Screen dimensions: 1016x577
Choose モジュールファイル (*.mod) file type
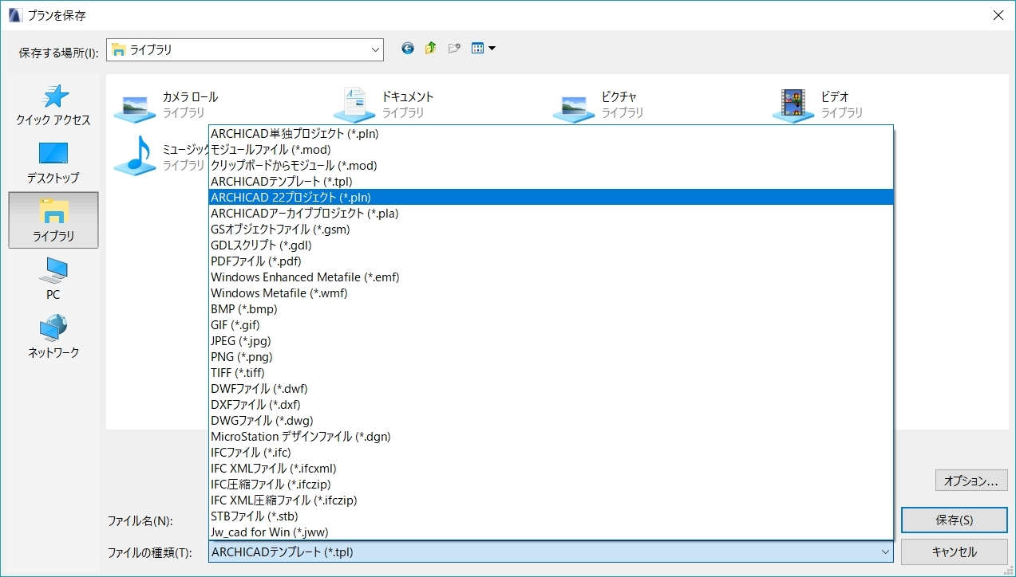551,150
